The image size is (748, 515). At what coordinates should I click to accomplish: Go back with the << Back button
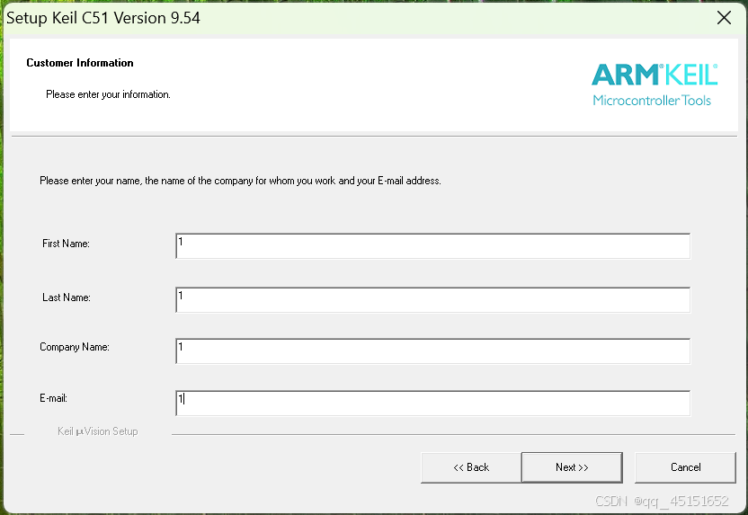(x=471, y=467)
